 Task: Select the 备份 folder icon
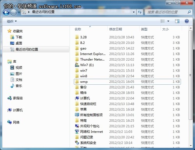point(77,87)
